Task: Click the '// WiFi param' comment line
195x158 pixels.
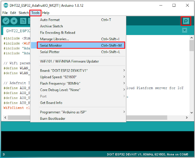Action: point(17,63)
